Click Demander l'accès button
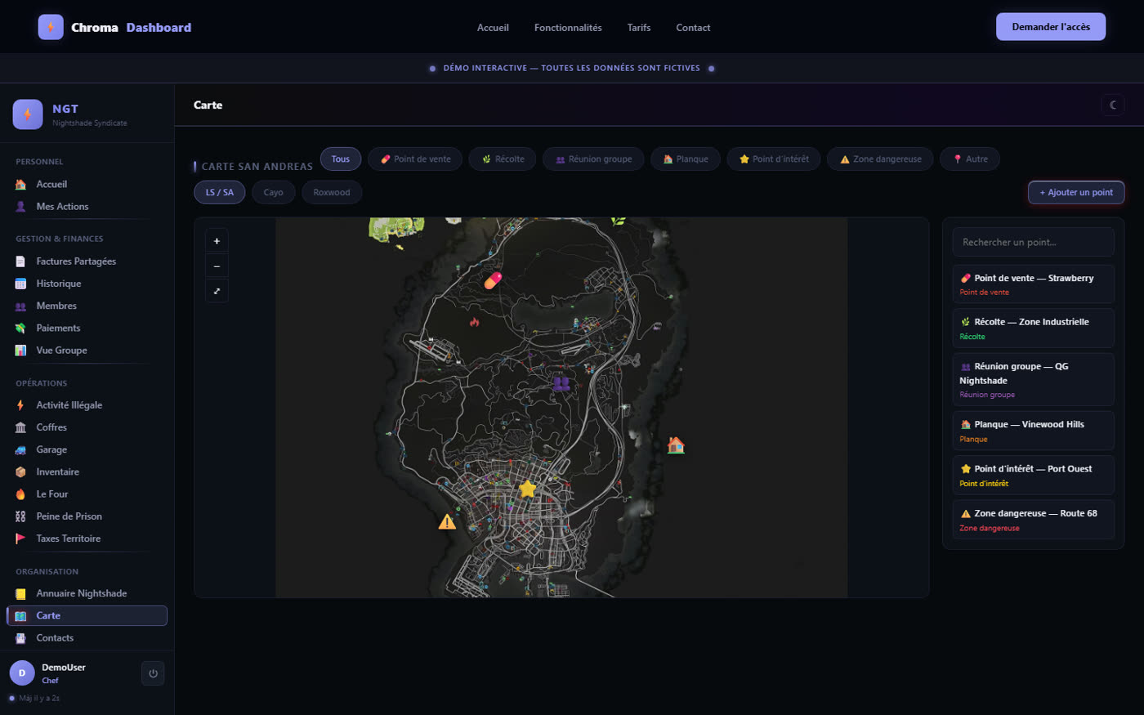 coord(1051,27)
